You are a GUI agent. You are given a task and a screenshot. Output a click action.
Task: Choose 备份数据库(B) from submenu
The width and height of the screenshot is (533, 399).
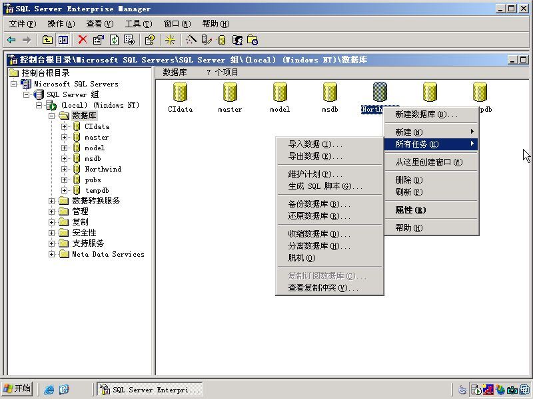[330, 204]
